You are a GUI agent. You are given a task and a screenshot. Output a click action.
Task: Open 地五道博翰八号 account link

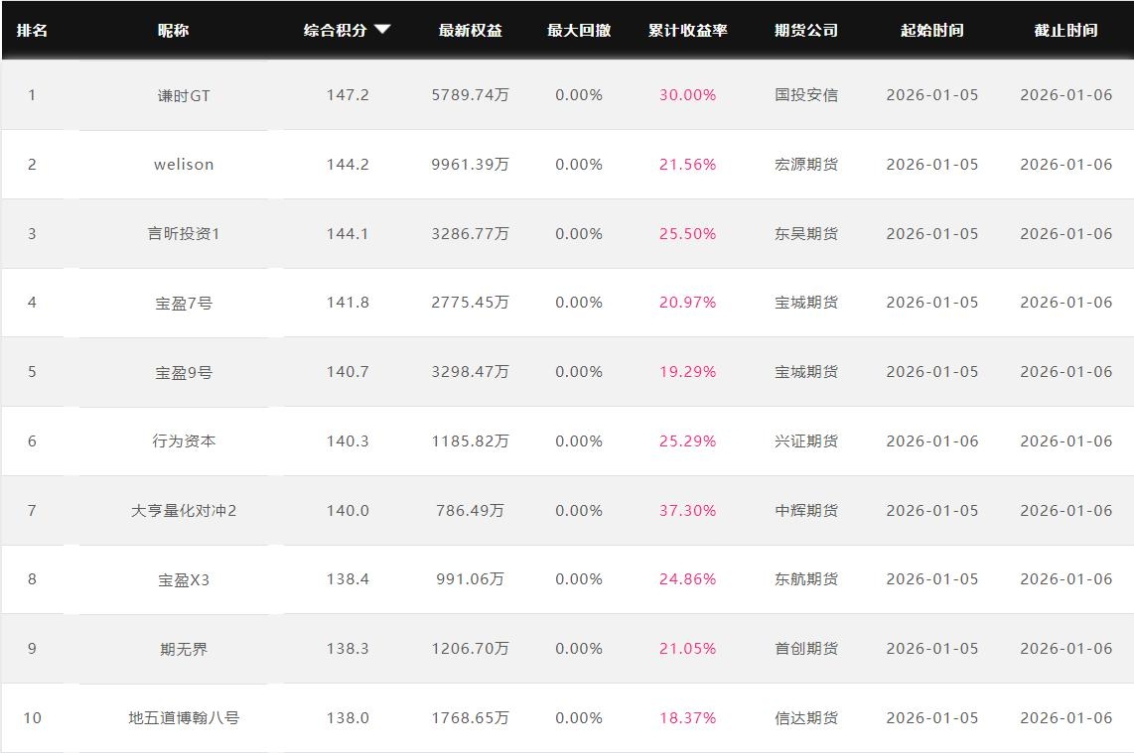coord(184,718)
